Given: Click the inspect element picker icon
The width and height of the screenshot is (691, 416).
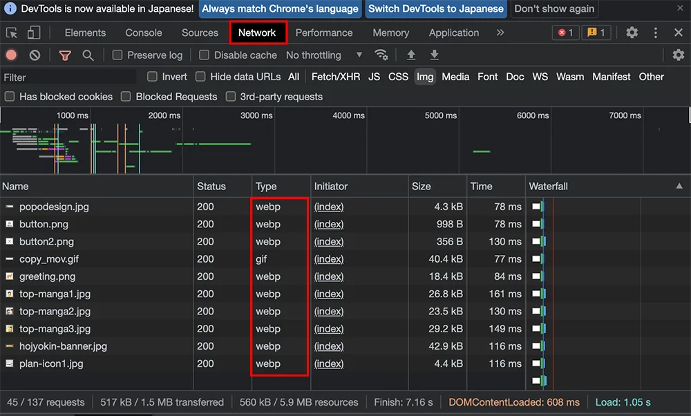Looking at the screenshot, I should click(x=12, y=32).
